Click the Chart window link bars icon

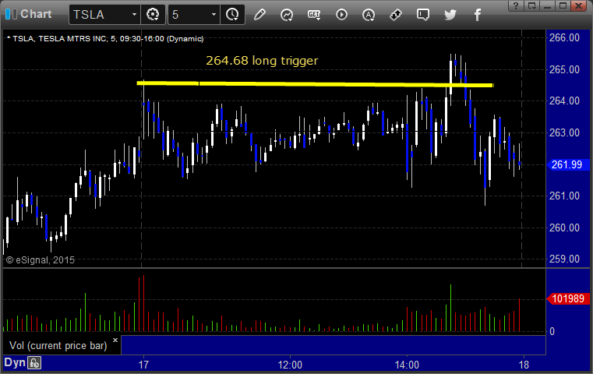pos(11,14)
